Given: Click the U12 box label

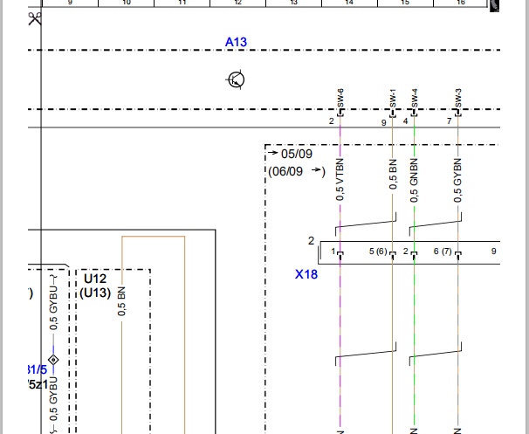Looking at the screenshot, I should [x=95, y=279].
